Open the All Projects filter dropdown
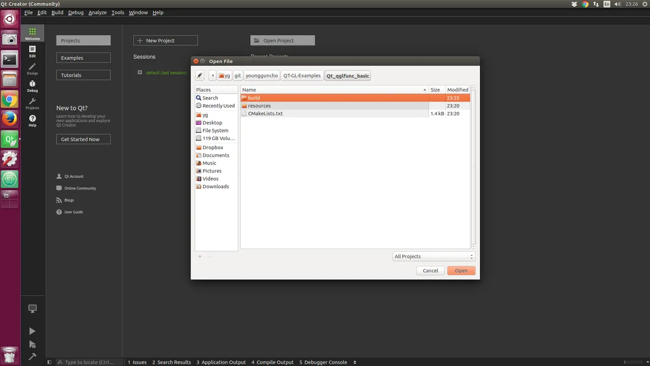The height and width of the screenshot is (366, 650). [x=434, y=256]
